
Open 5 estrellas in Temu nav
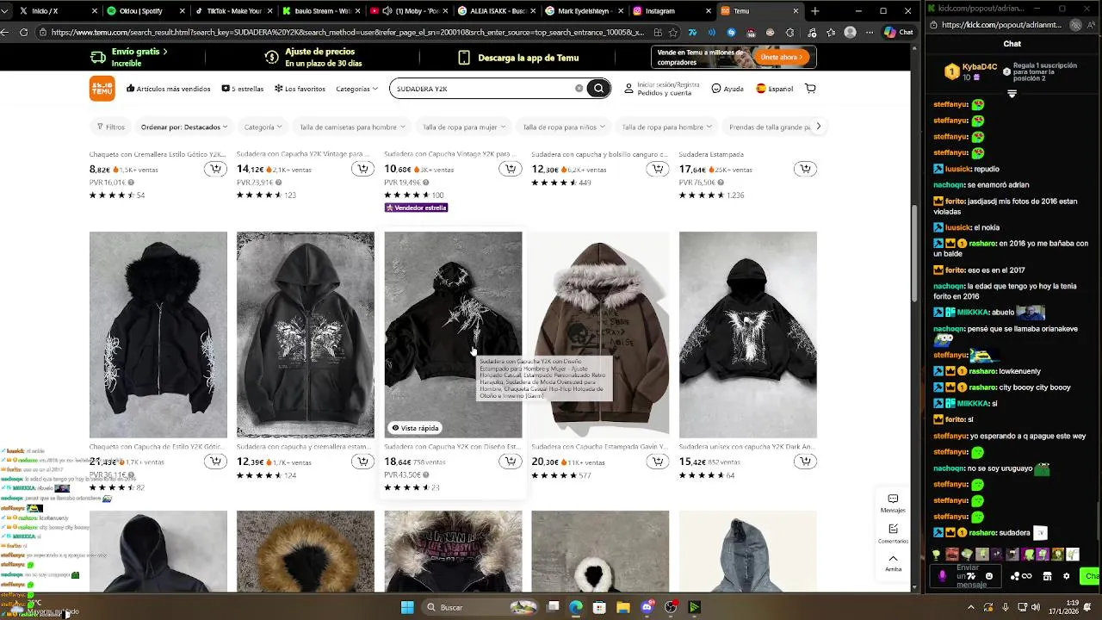click(x=242, y=89)
